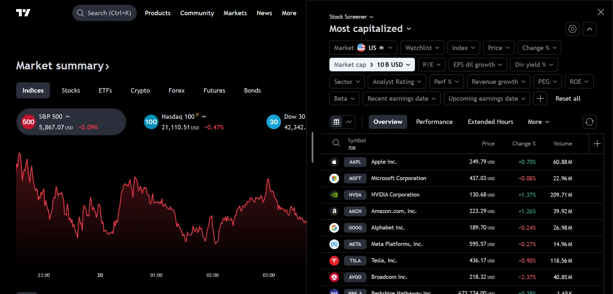The width and height of the screenshot is (613, 294).
Task: Open the Index filter dropdown
Action: pos(463,48)
